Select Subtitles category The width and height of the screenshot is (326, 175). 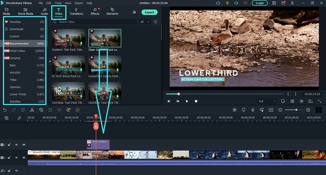pos(24,102)
